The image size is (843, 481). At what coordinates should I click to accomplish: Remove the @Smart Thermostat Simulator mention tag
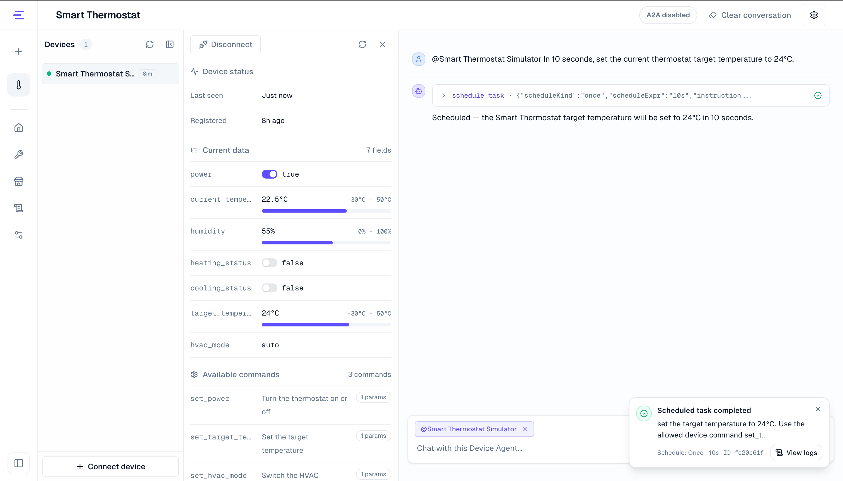pyautogui.click(x=525, y=429)
